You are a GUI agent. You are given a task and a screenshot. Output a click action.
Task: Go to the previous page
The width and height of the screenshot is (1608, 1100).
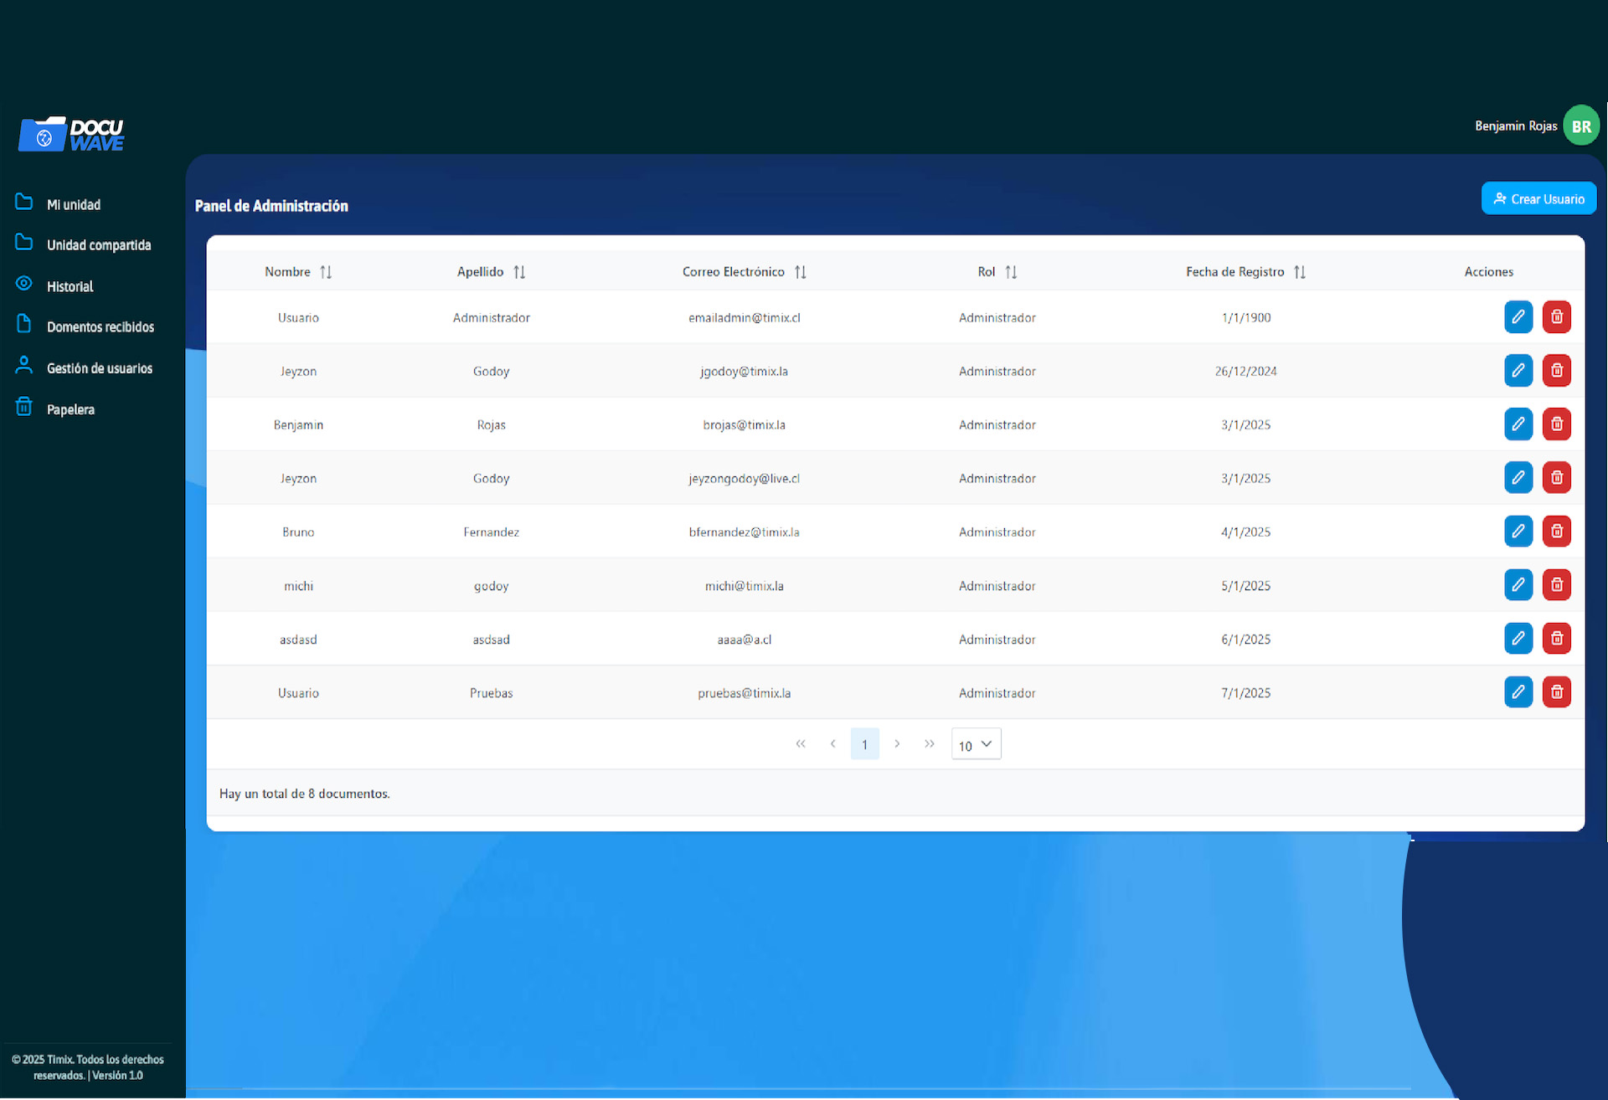click(x=832, y=743)
